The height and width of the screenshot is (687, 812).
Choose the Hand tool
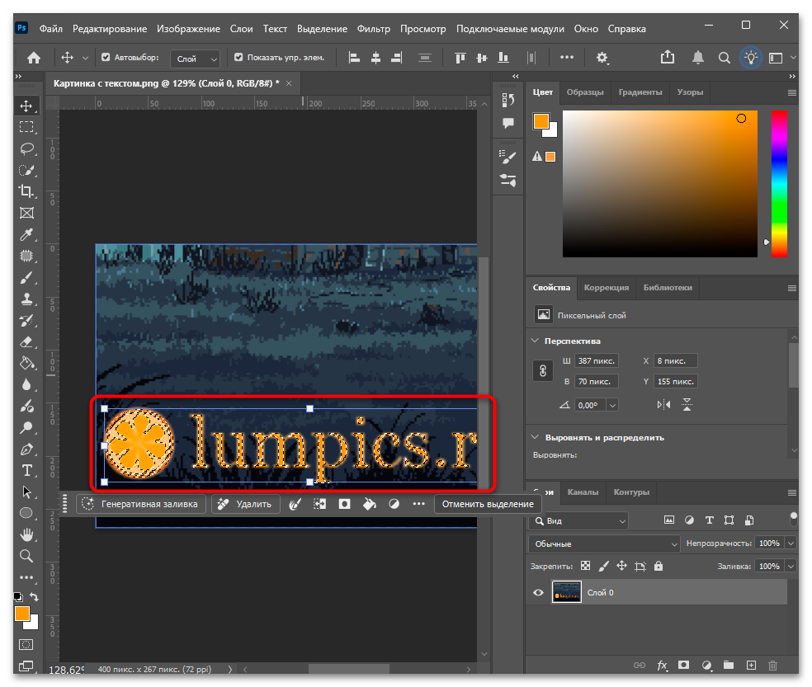click(x=26, y=534)
